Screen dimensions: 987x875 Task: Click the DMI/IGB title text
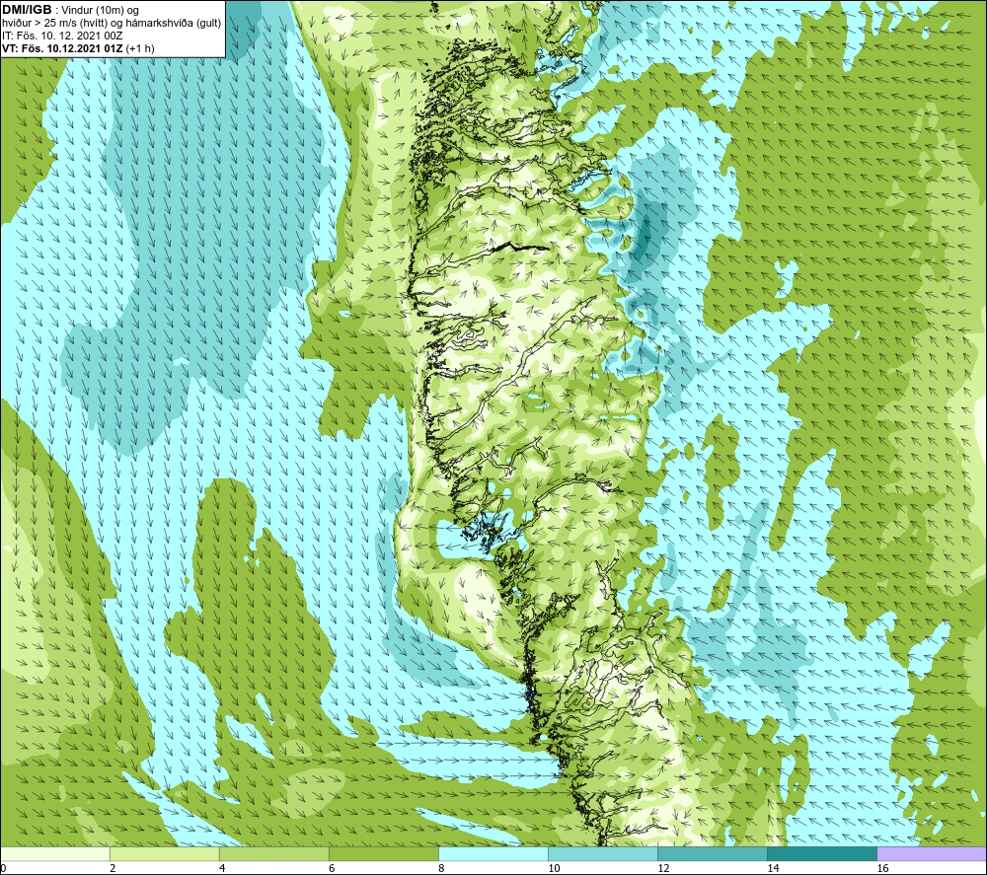[27, 10]
